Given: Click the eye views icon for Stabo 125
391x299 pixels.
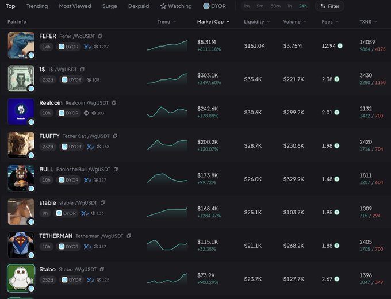Looking at the screenshot, I should point(99,280).
